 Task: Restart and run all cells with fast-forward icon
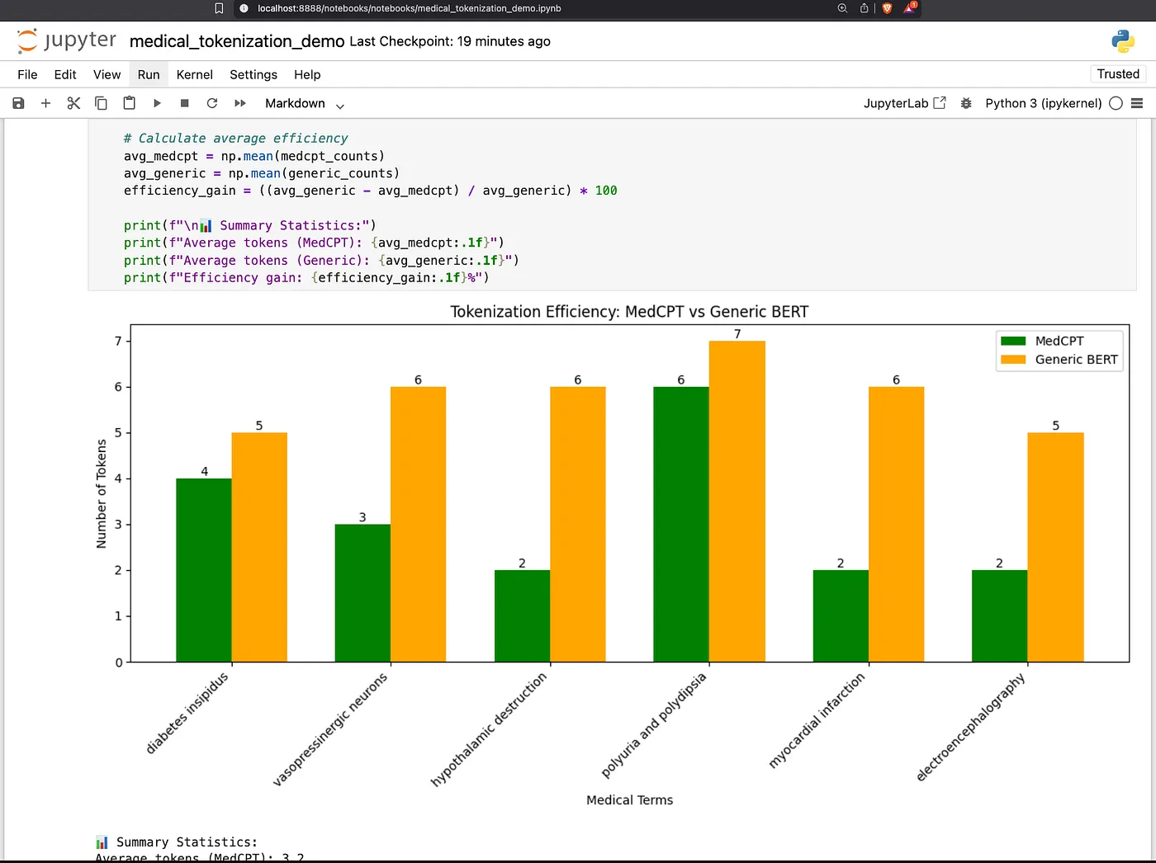pos(240,103)
